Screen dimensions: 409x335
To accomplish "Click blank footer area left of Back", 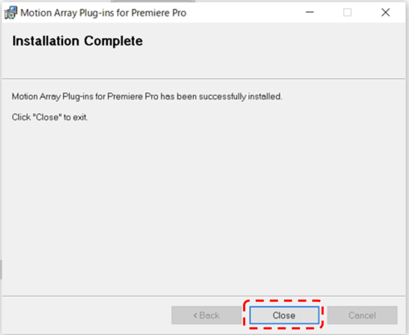I will [x=86, y=315].
